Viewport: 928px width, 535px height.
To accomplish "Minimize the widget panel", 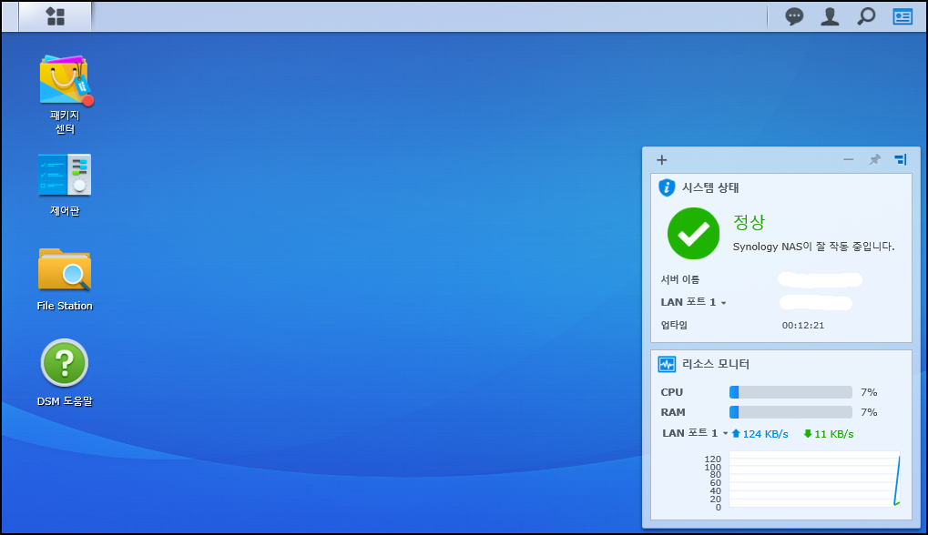I will [x=848, y=159].
